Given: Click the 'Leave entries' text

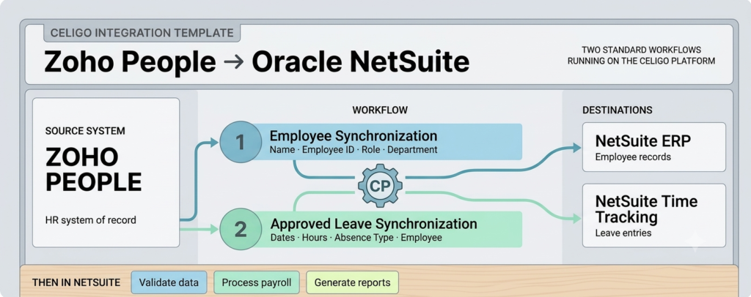Looking at the screenshot, I should (623, 233).
